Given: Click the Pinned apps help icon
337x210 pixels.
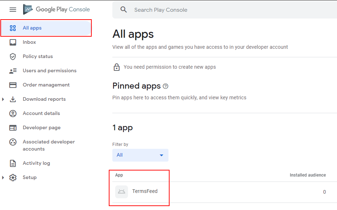Looking at the screenshot, I should [166, 86].
